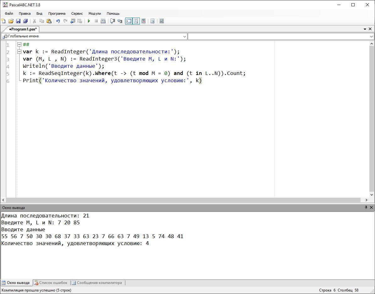Click the New file icon
This screenshot has height=294, width=375.
tap(3, 21)
